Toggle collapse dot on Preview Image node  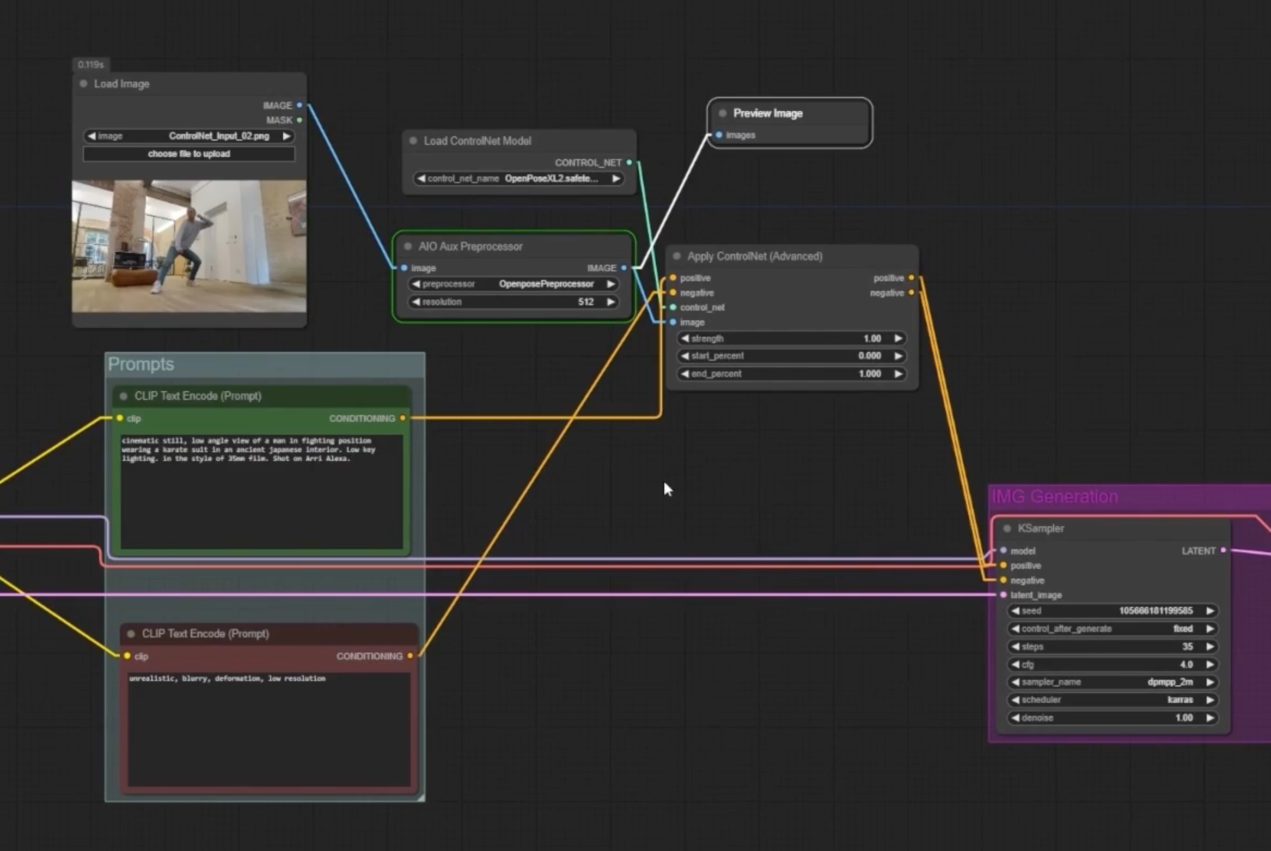tap(723, 113)
